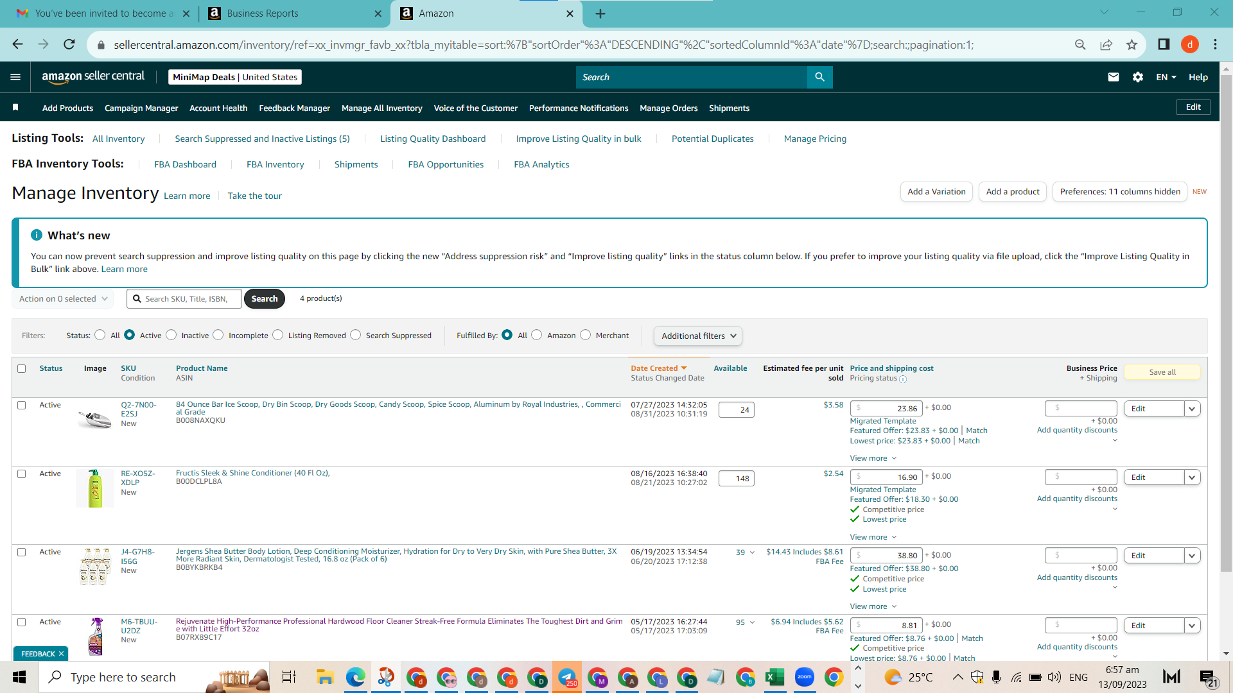Open Excel from the taskbar
This screenshot has width=1233, height=693.
[x=774, y=677]
